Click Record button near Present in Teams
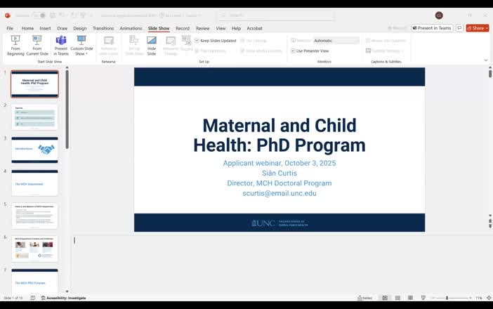 coord(397,28)
